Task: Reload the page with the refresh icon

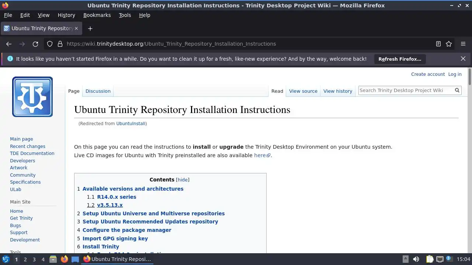Action: (x=35, y=44)
